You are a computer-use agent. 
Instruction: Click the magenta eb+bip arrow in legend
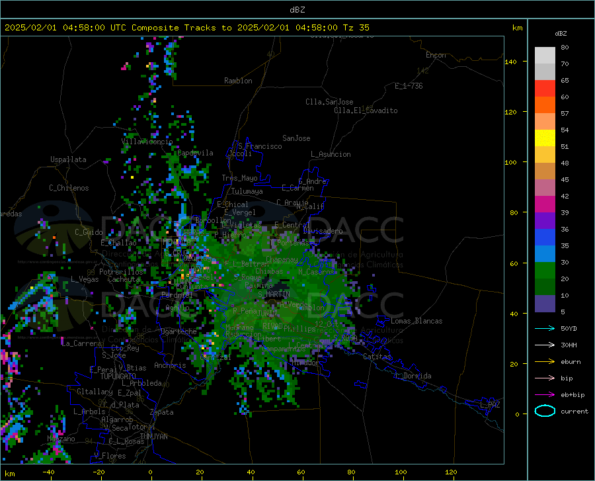click(545, 395)
